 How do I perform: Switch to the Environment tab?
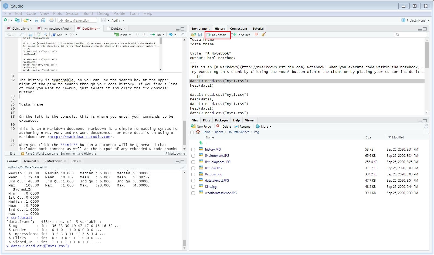point(200,29)
